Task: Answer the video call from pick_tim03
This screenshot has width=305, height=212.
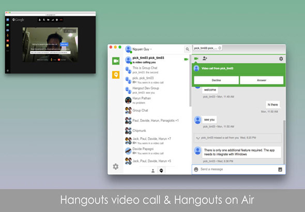Action: pos(262,80)
